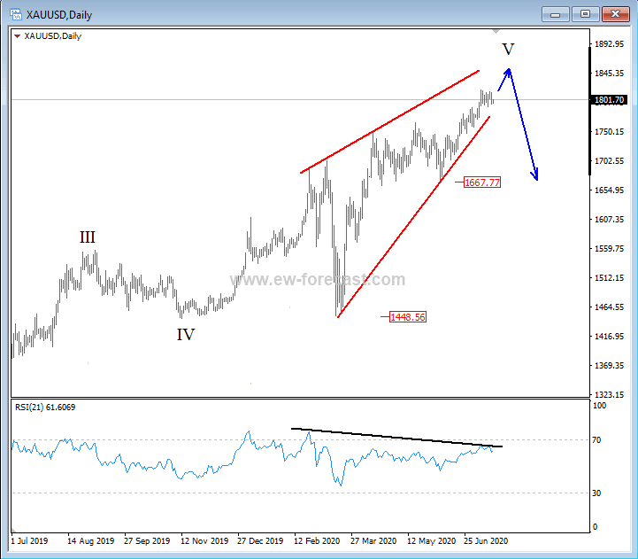Click the RSI(21) 61.6069 indicator label
The image size is (638, 559).
(x=45, y=407)
